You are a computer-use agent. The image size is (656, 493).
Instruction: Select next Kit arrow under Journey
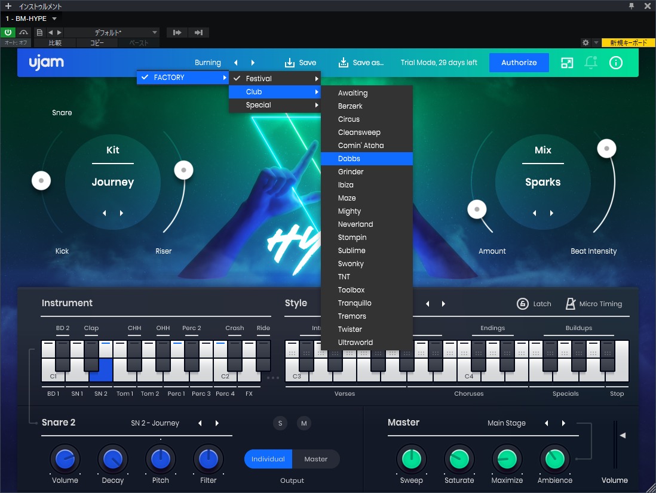click(x=121, y=213)
